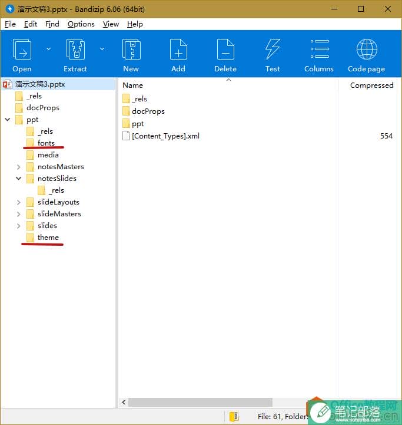Click the File: 61 status bar text

point(270,416)
